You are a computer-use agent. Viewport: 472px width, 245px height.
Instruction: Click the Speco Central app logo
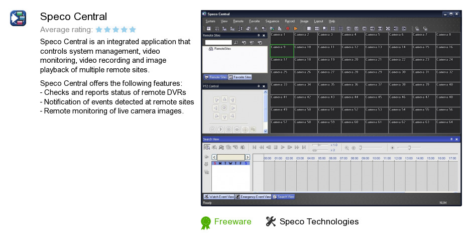[x=18, y=18]
